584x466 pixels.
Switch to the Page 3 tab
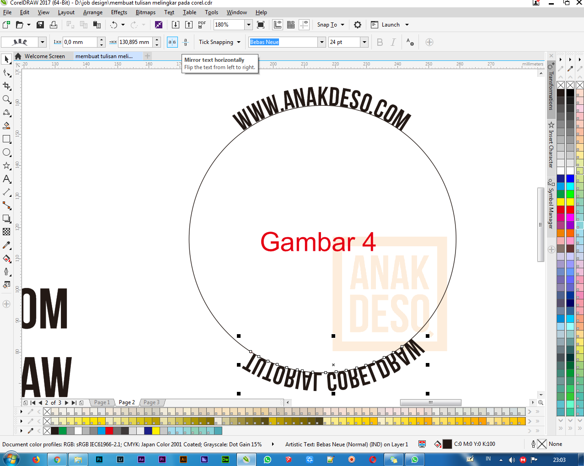pos(151,402)
